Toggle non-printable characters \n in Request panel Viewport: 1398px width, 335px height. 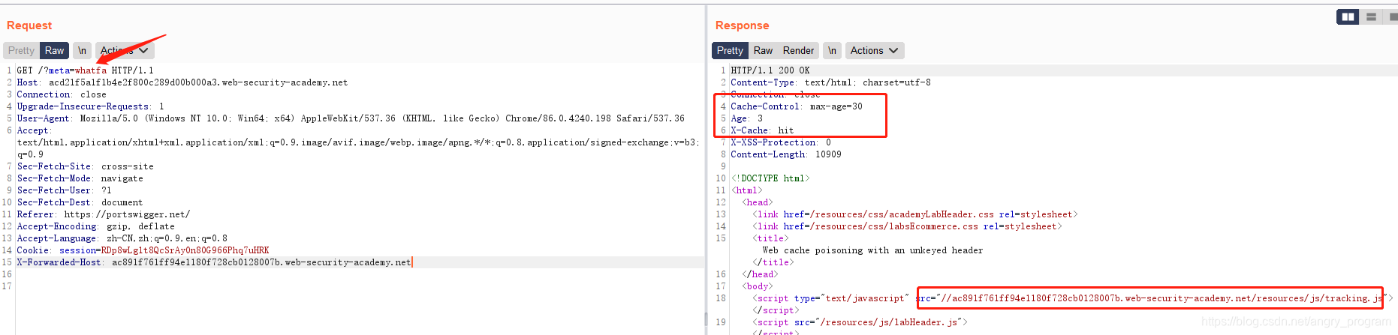(82, 50)
